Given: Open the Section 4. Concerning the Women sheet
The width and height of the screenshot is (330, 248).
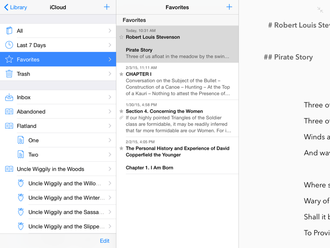Looking at the screenshot, I should tap(177, 118).
